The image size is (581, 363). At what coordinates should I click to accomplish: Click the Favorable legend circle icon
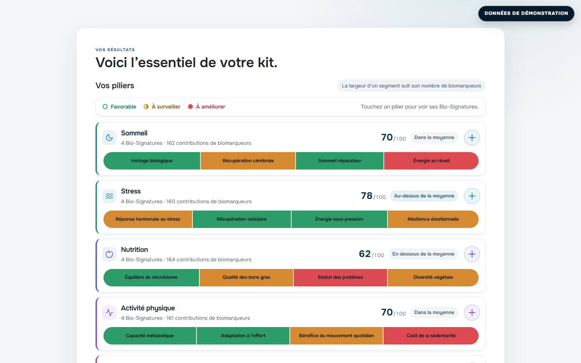105,107
